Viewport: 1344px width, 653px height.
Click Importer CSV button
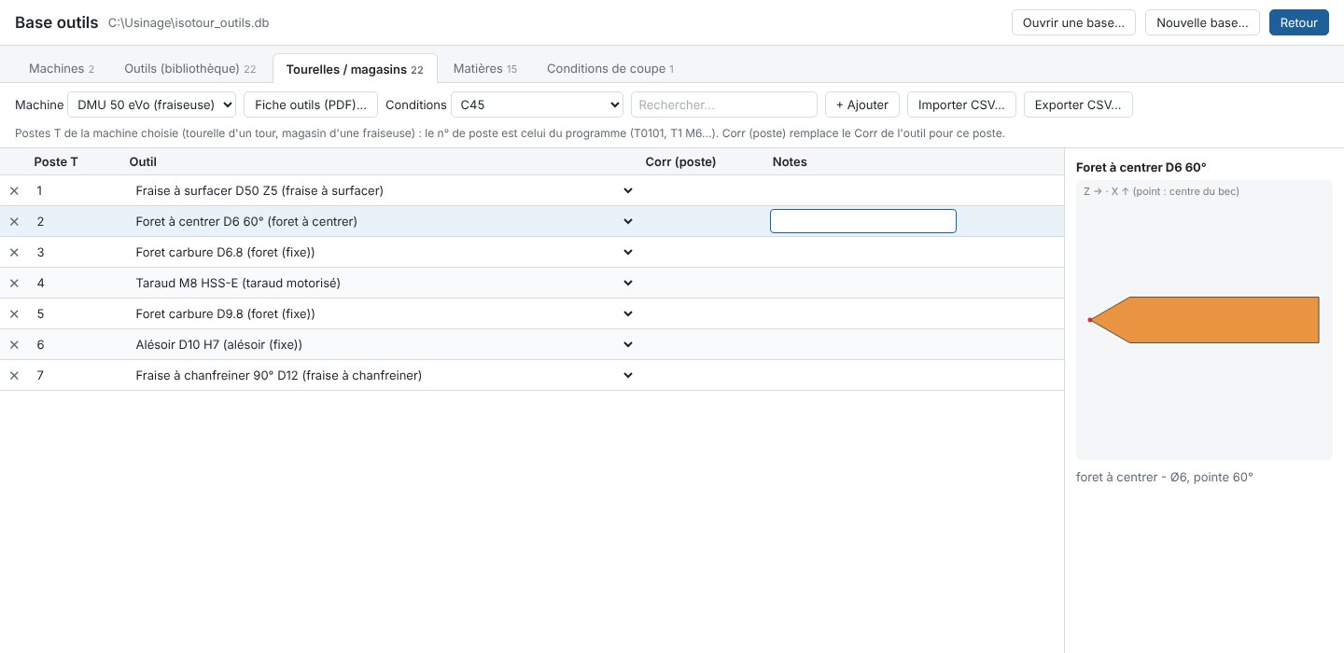(961, 104)
